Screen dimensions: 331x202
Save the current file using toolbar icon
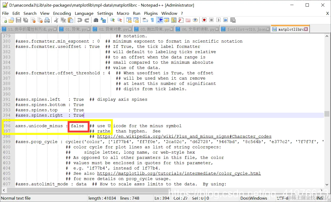coord(18,20)
